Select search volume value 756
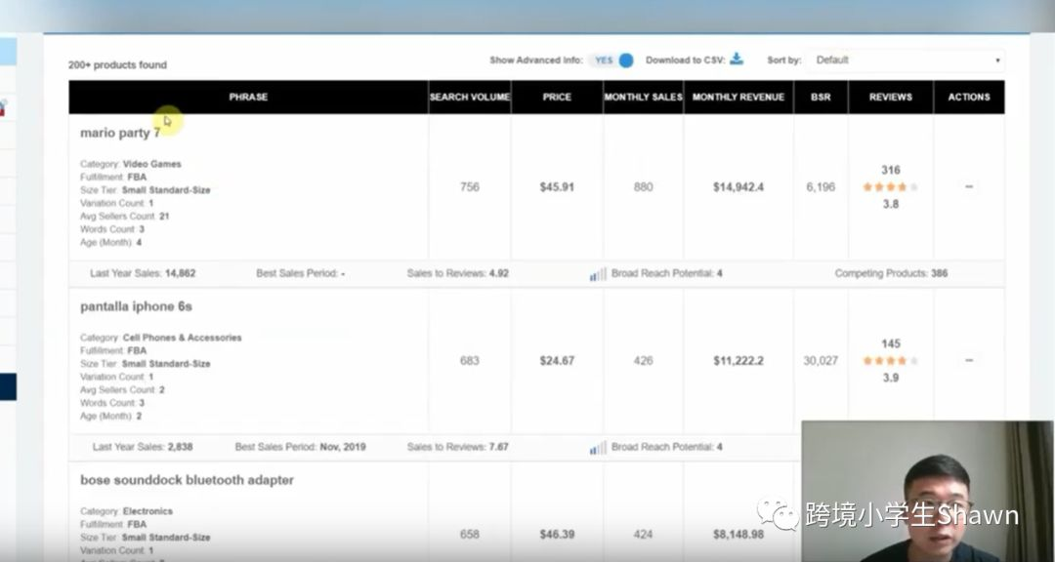The image size is (1055, 562). coord(470,187)
